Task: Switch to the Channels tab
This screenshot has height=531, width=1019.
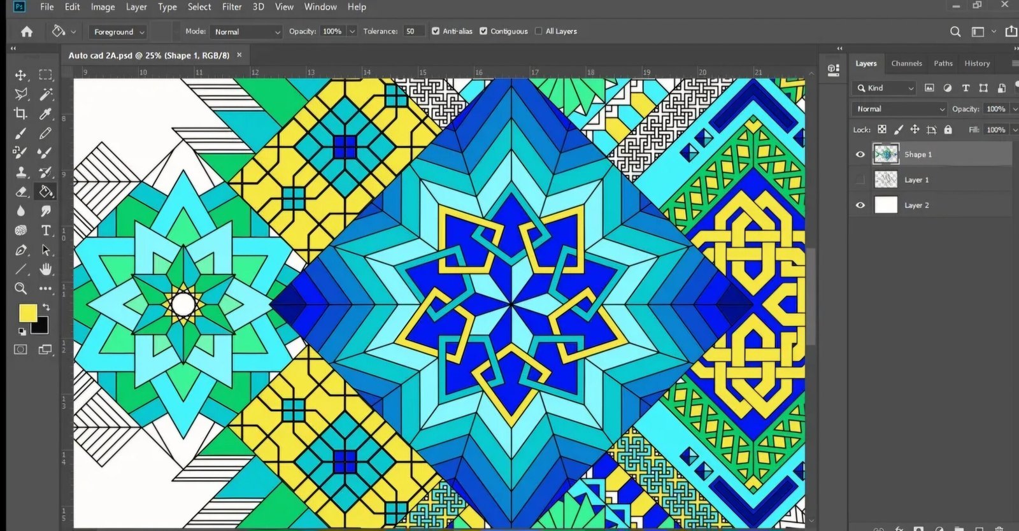Action: tap(906, 63)
